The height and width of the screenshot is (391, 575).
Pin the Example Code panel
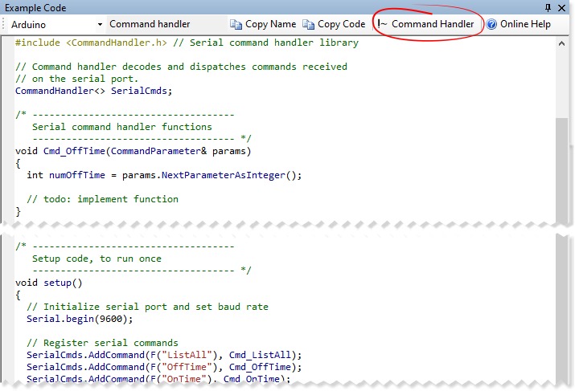[x=548, y=8]
